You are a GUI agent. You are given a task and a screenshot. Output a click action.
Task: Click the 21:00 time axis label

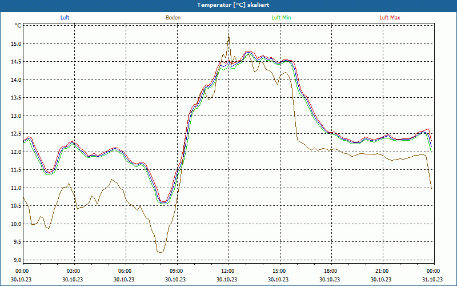point(383,271)
